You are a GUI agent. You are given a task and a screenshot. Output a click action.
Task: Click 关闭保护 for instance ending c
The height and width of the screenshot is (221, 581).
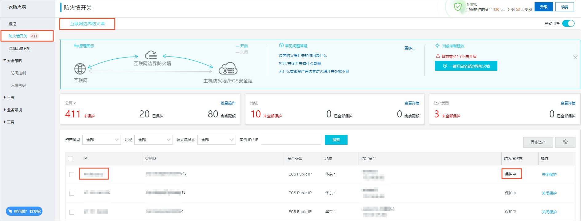(549, 212)
